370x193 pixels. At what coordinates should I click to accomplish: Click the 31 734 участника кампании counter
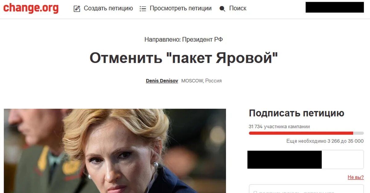pos(279,127)
